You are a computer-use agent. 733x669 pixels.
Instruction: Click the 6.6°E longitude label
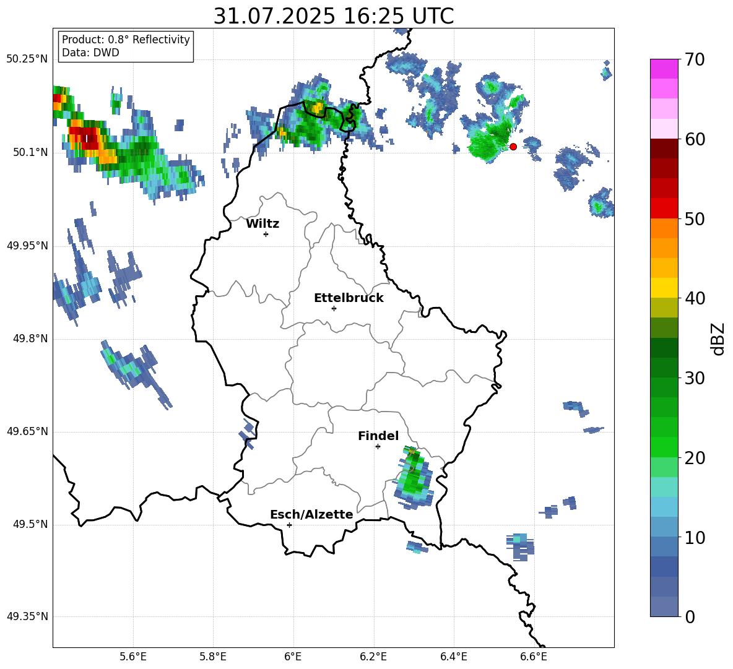click(x=534, y=657)
